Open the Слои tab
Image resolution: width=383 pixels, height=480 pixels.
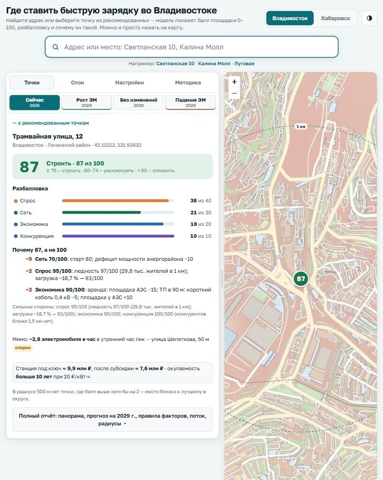78,82
